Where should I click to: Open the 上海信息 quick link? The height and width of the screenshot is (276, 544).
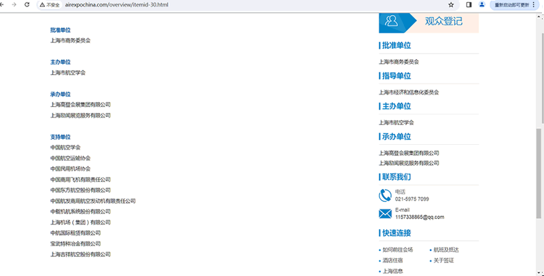tap(392, 271)
